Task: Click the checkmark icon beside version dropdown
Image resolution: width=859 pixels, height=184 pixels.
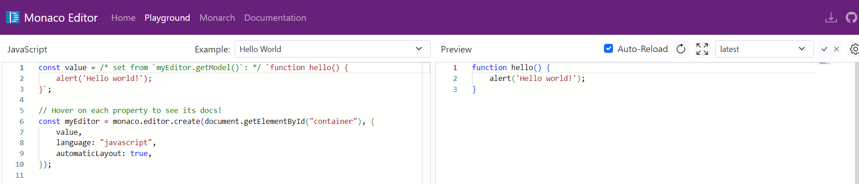Action: click(825, 49)
